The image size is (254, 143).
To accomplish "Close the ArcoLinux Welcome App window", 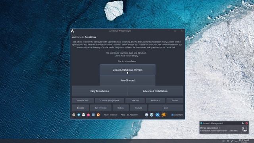I will [x=182, y=31].
